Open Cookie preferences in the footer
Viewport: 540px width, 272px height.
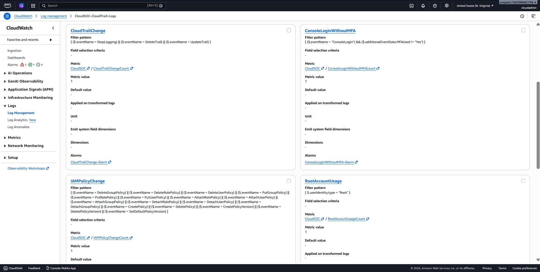tap(525, 268)
